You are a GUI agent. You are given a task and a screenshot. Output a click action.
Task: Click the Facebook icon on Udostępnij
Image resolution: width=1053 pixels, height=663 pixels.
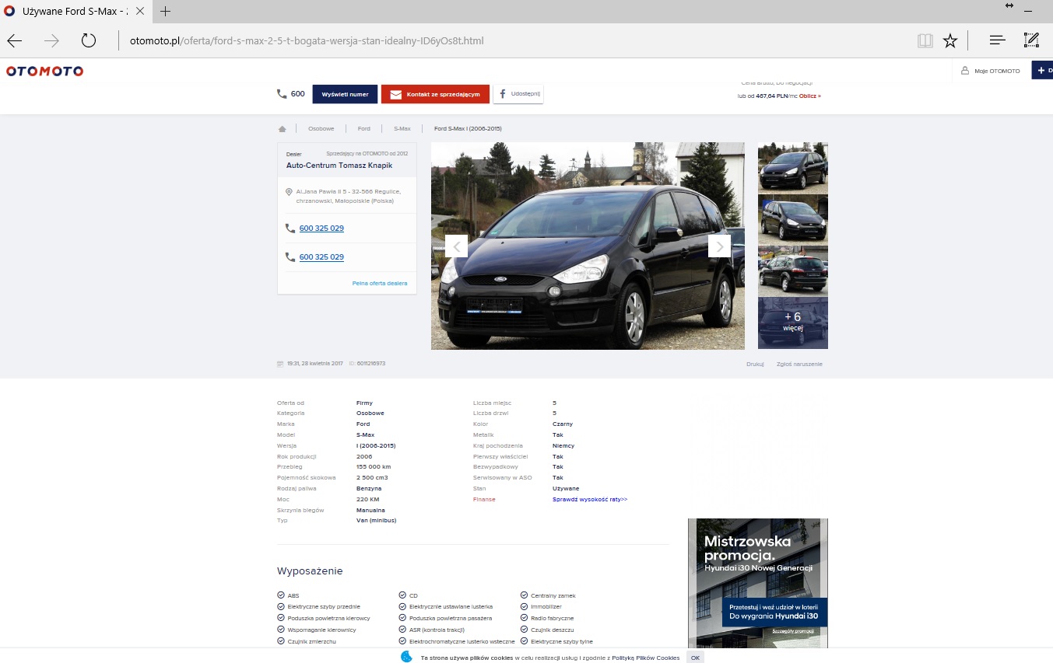coord(503,94)
